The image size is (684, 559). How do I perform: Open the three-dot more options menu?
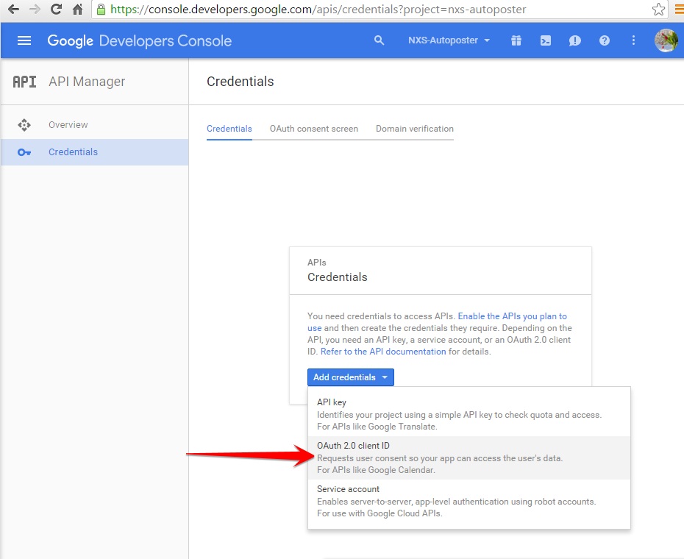(633, 40)
